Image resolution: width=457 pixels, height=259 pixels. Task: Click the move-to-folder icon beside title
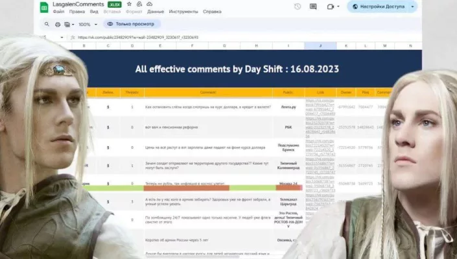(139, 4)
